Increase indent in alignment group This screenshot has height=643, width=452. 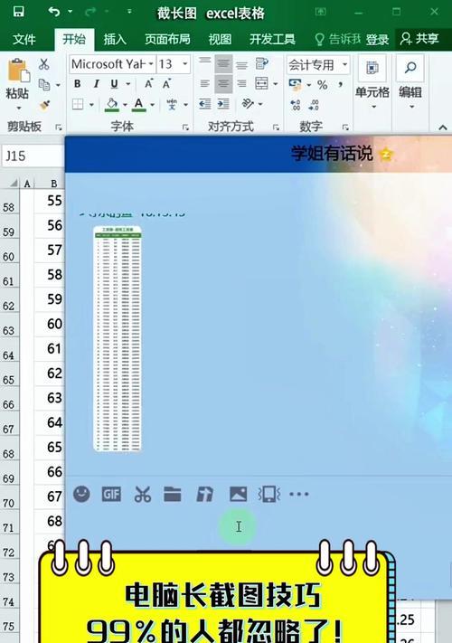(223, 104)
